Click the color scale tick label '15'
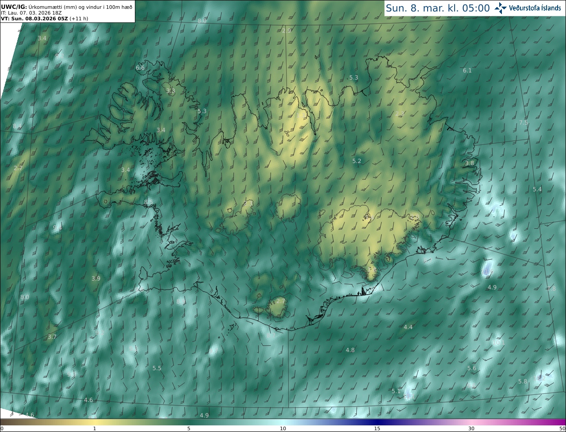The width and height of the screenshot is (566, 432). click(377, 428)
